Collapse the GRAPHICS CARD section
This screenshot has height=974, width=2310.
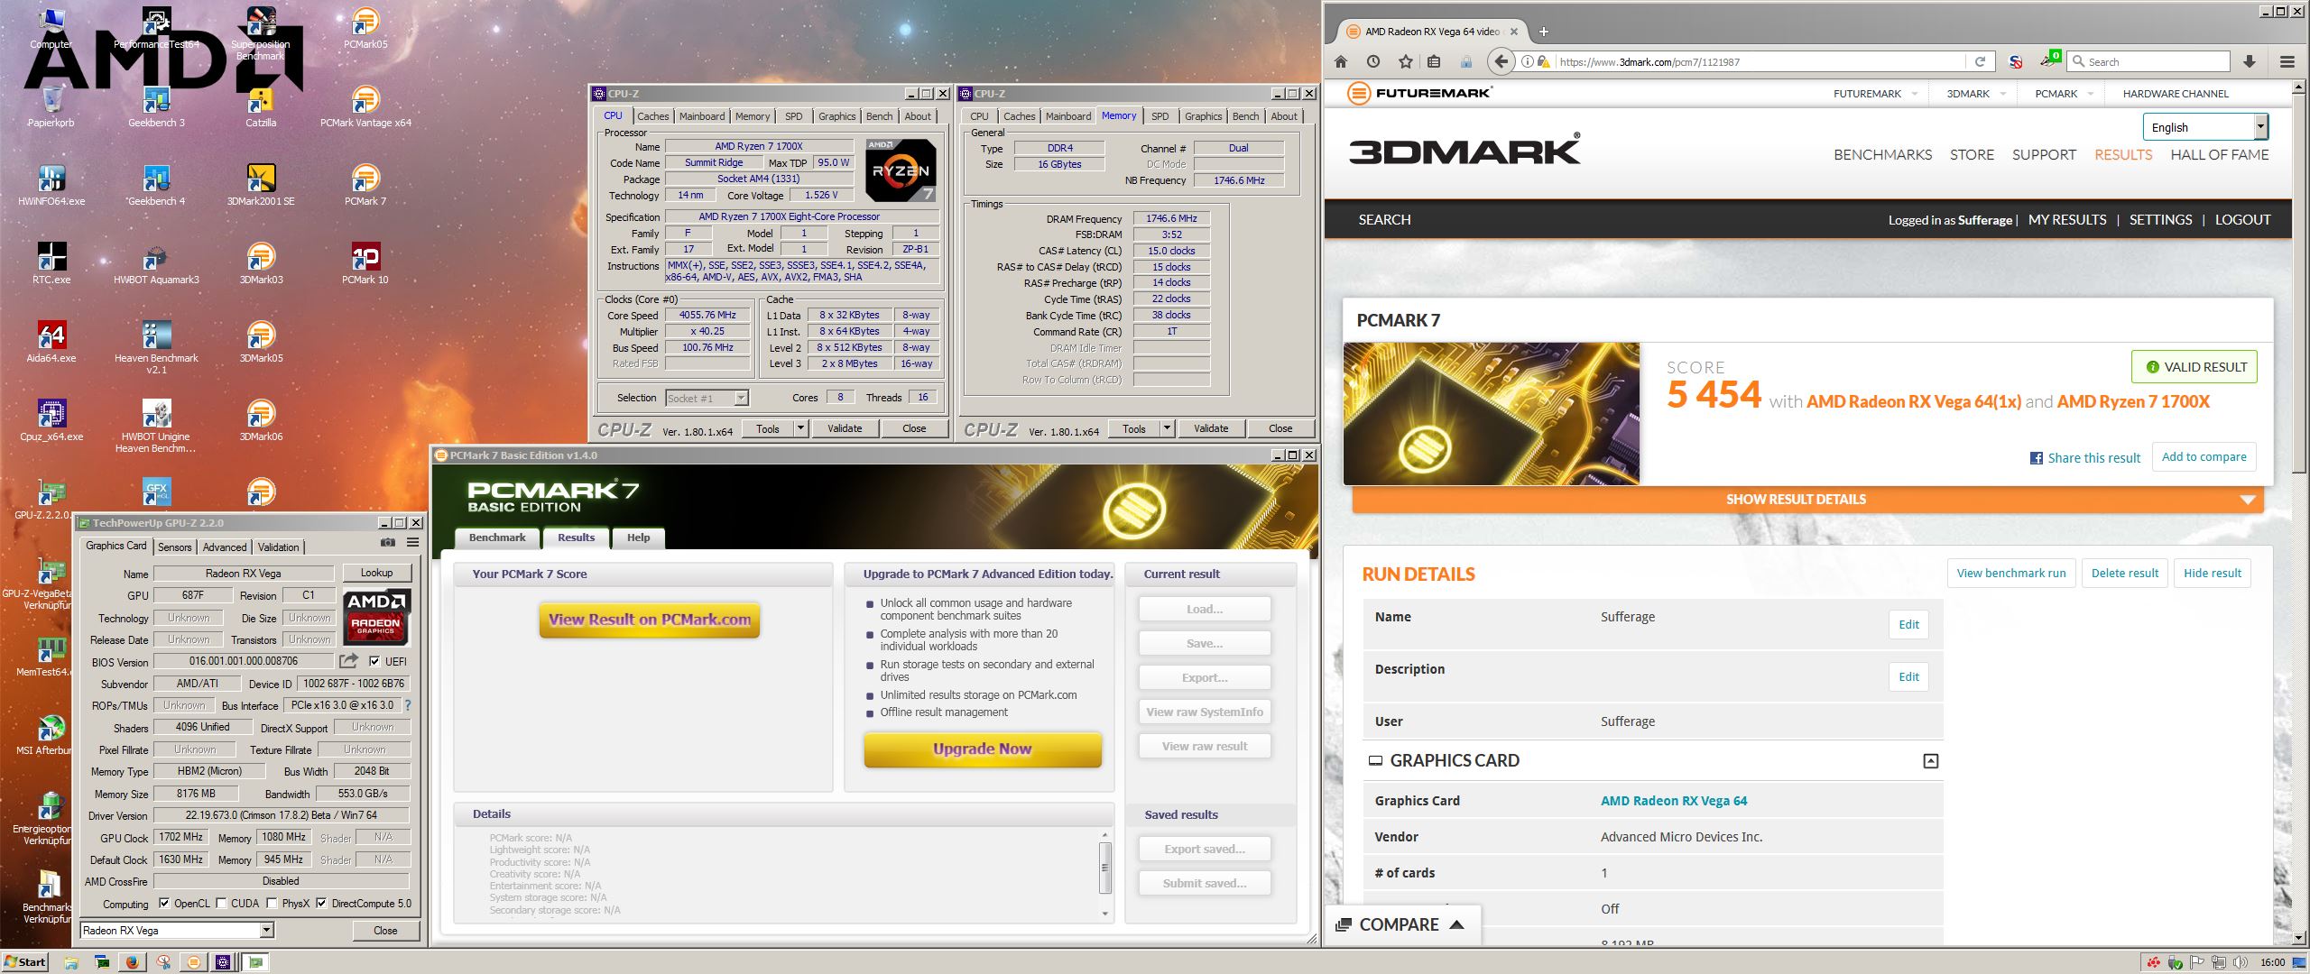point(1930,761)
